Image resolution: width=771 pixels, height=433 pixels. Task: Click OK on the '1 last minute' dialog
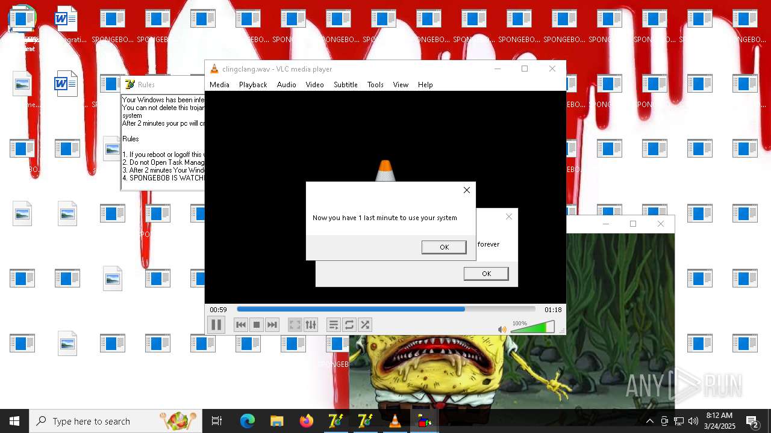[444, 247]
